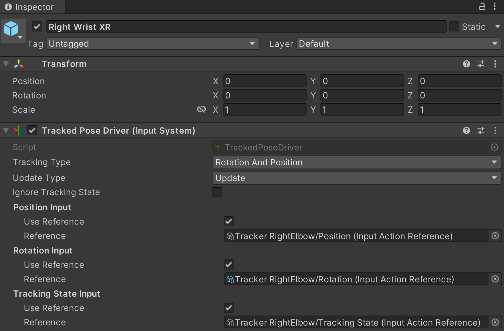The height and width of the screenshot is (331, 504).
Task: Check the Ignore Tracking State checkbox
Action: click(217, 192)
